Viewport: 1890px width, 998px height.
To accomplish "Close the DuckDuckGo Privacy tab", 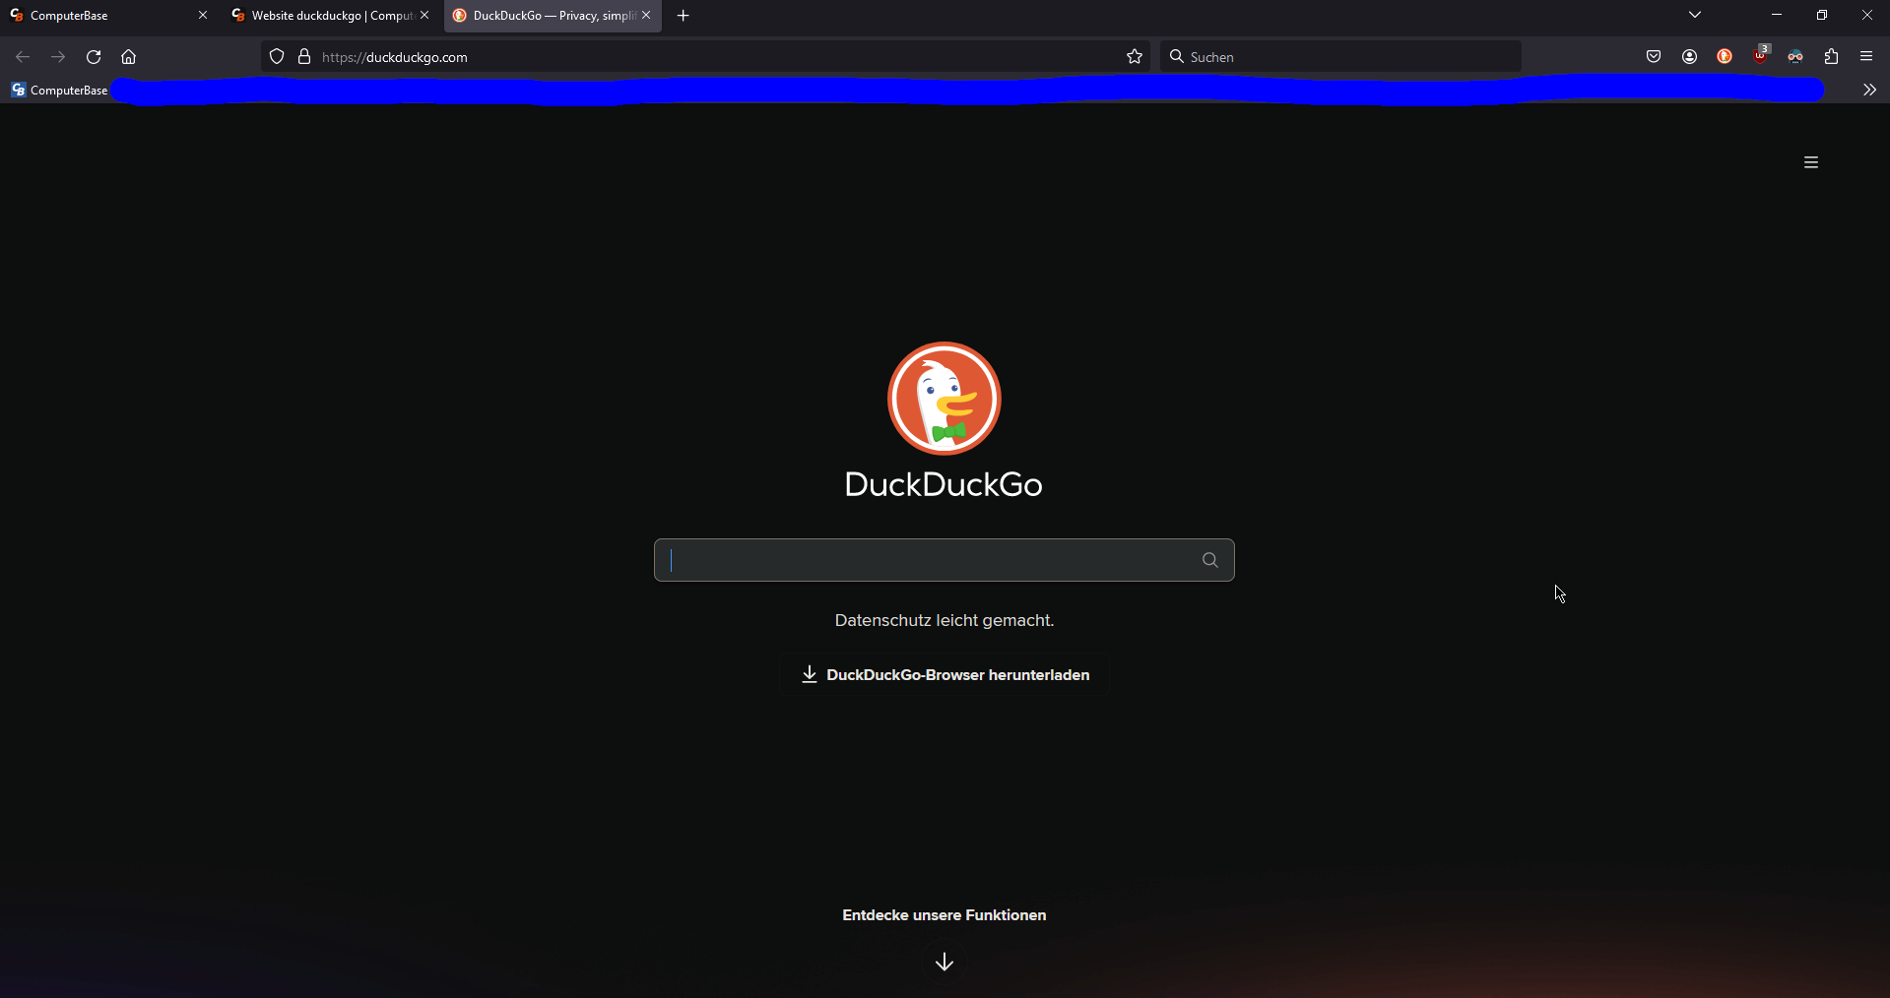I will (646, 16).
